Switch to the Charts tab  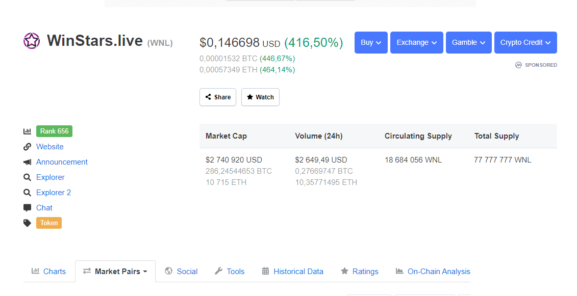[48, 272]
